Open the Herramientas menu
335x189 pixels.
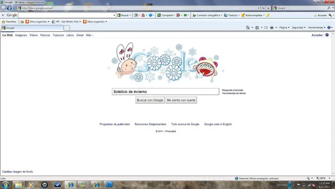[x=317, y=27]
